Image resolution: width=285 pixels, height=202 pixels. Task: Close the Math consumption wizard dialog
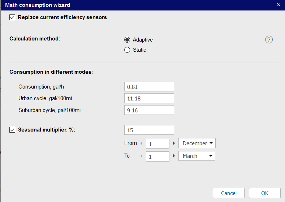(278, 5)
